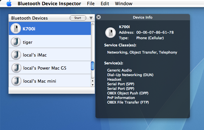Close the Device Info panel

(99, 17)
